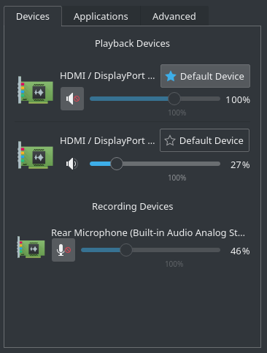The width and height of the screenshot is (267, 353).
Task: Click the second HDMI sound card icon
Action: coord(36,155)
